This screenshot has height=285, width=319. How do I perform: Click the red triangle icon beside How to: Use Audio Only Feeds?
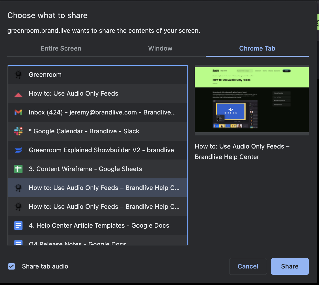pos(18,94)
